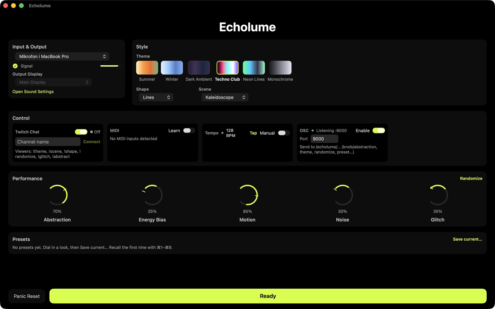Toggle the Twitch Chat switch
Screen dimensions: 495x309
[81, 132]
